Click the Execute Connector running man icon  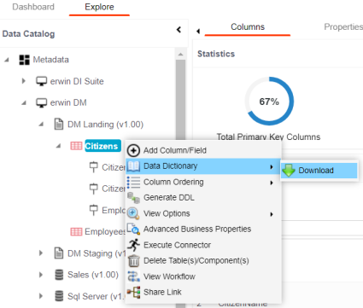click(x=133, y=245)
